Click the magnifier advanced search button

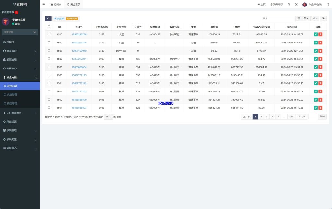click(323, 18)
